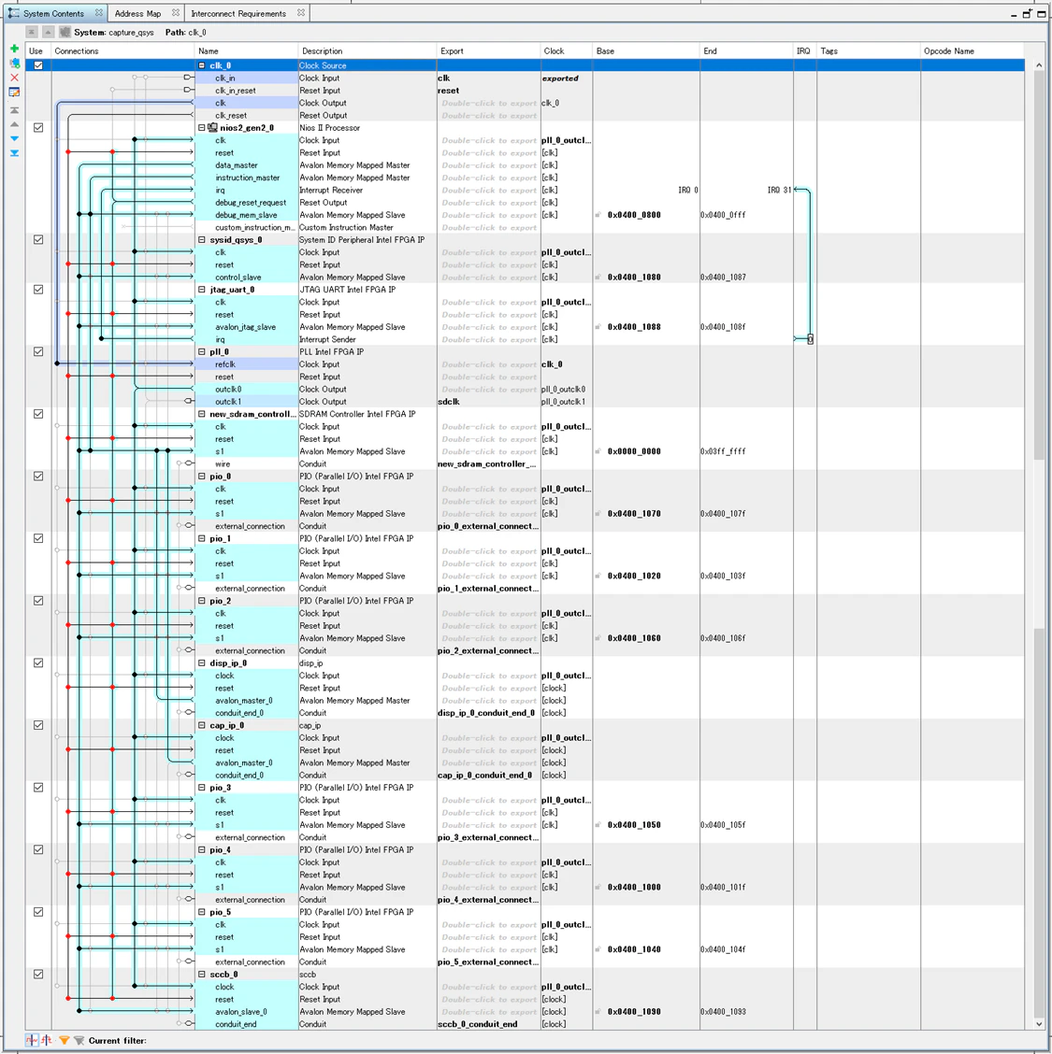Viewport: 1052px width, 1054px height.
Task: Click the blue move to bottom icon
Action: [x=14, y=153]
